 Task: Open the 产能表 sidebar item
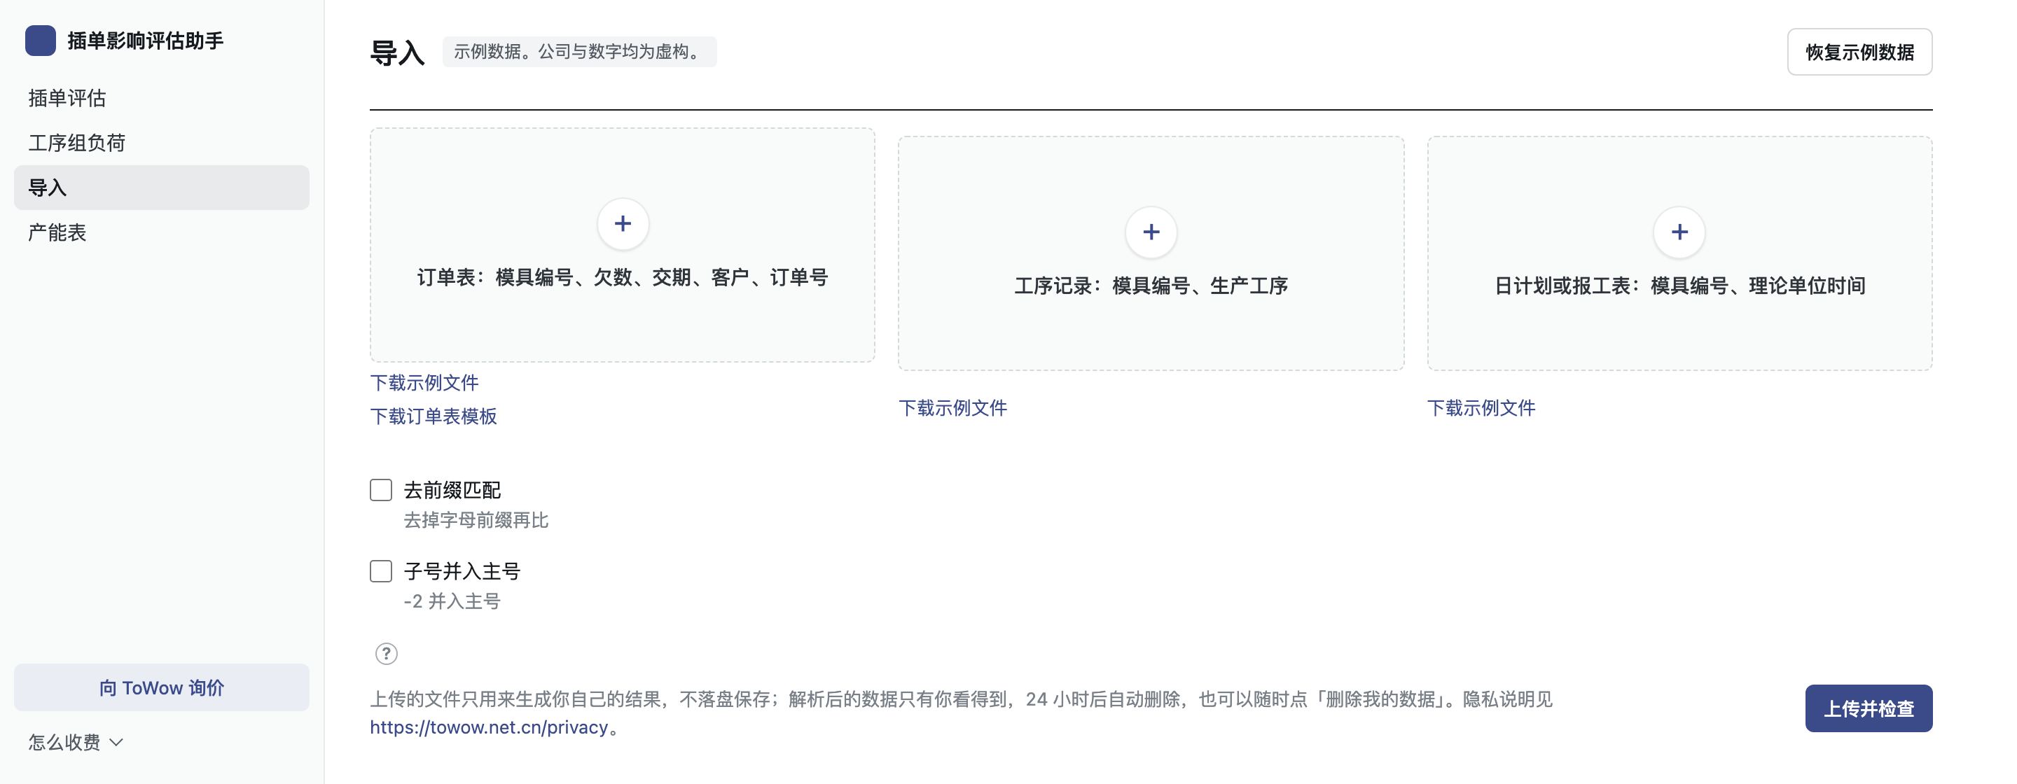click(x=161, y=232)
